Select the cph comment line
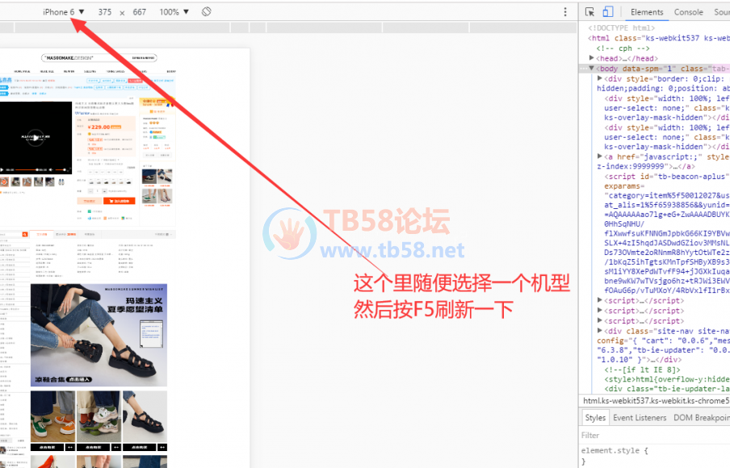Screen dimensions: 730x468 coord(623,48)
